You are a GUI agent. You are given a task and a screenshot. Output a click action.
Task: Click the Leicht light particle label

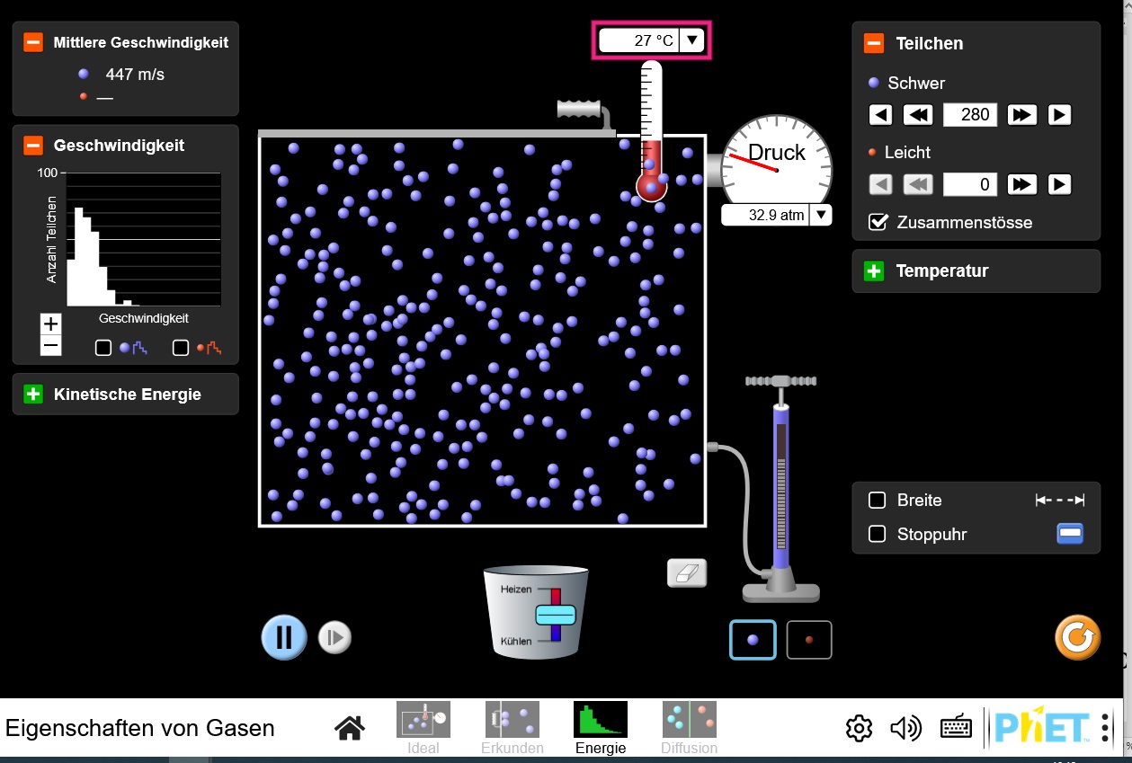tap(907, 152)
